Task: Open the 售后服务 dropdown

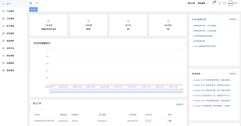Action: tap(203, 3)
